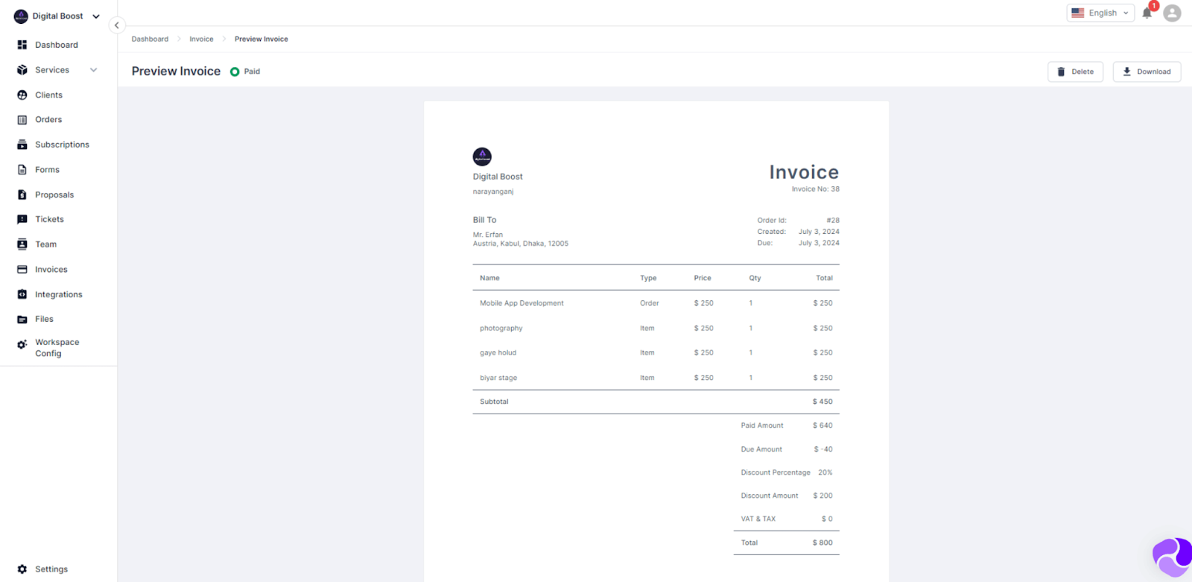1192x582 pixels.
Task: Click the Preview Invoice breadcrumb
Action: [x=261, y=39]
